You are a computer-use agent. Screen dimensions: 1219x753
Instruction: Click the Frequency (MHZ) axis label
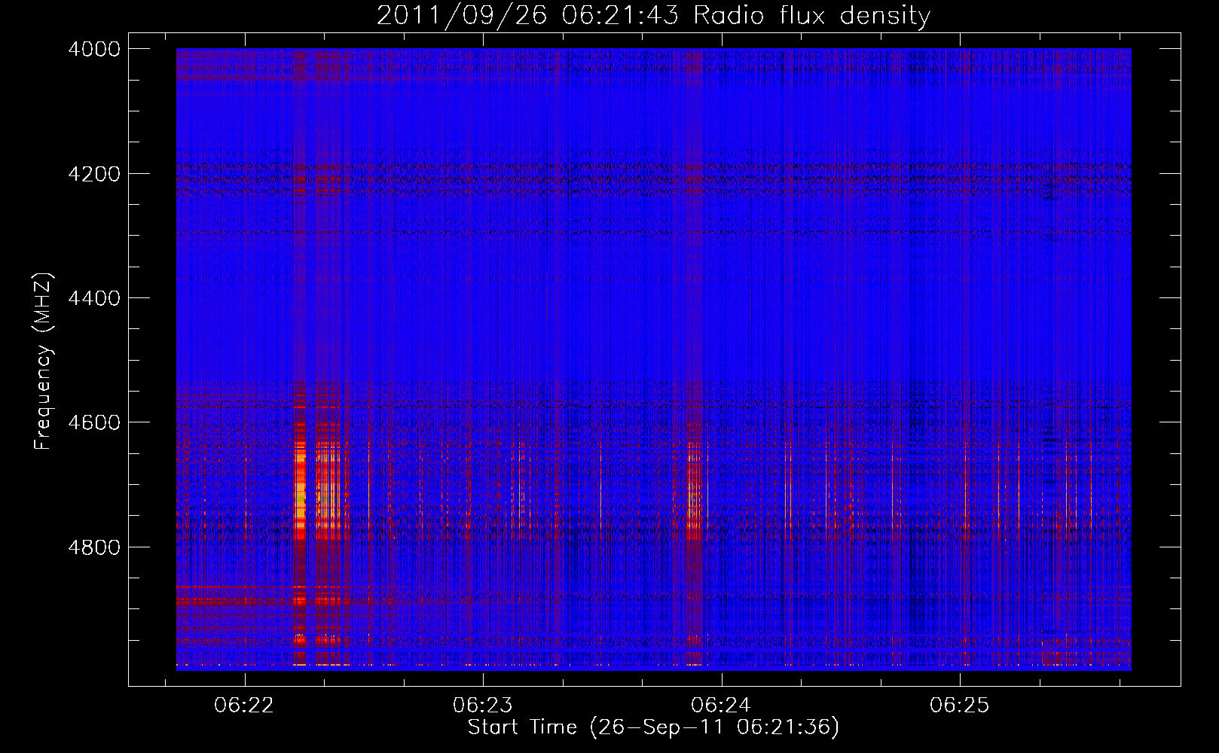pyautogui.click(x=43, y=361)
